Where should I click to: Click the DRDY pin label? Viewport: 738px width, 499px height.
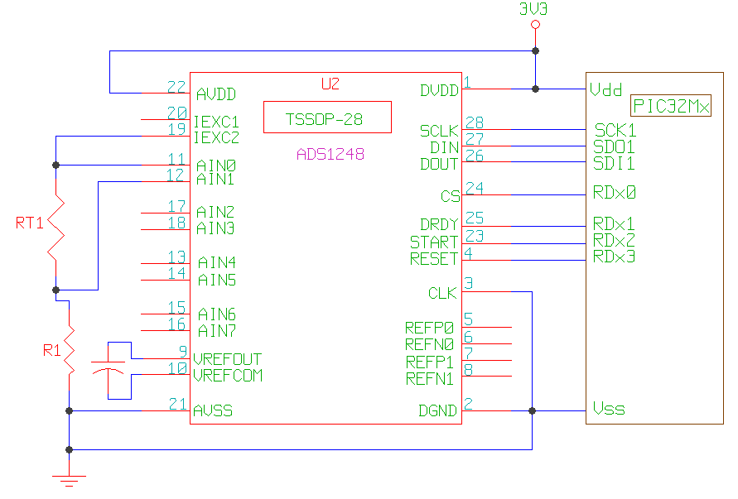click(439, 224)
